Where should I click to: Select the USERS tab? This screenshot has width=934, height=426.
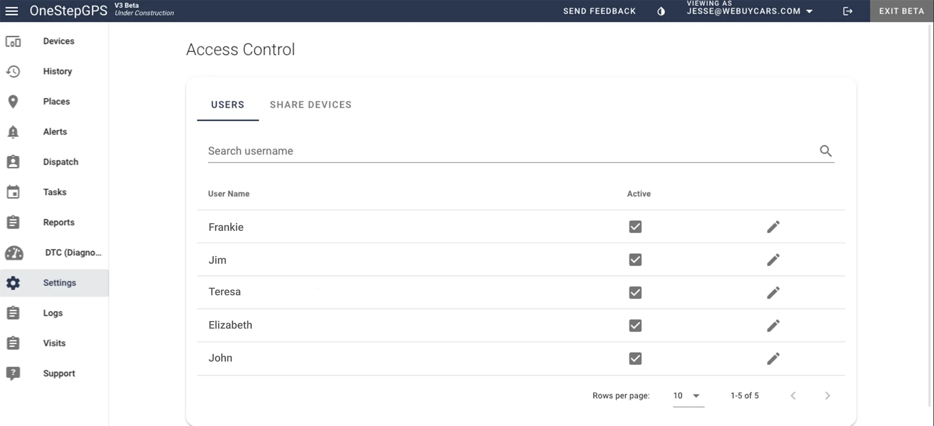(227, 104)
